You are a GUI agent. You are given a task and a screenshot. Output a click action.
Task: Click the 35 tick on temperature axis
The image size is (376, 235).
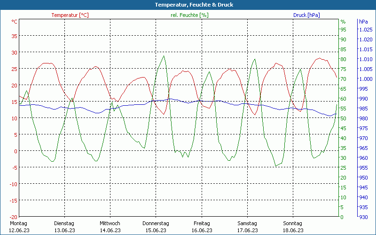tap(15, 36)
